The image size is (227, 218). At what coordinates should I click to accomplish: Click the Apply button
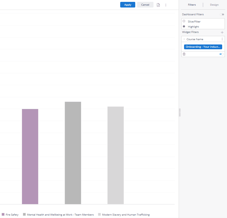127,5
